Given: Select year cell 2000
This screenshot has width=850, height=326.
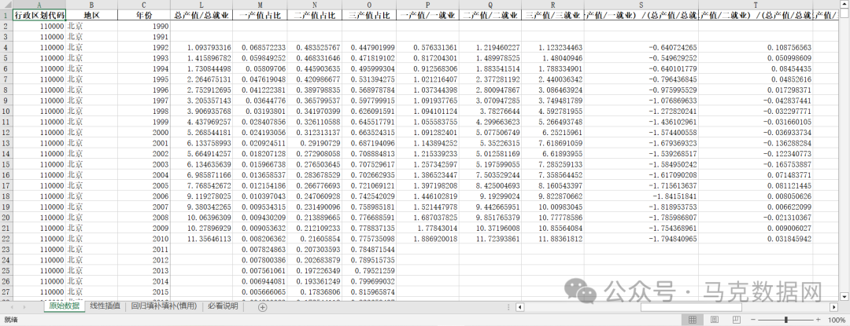Looking at the screenshot, I should (144, 133).
